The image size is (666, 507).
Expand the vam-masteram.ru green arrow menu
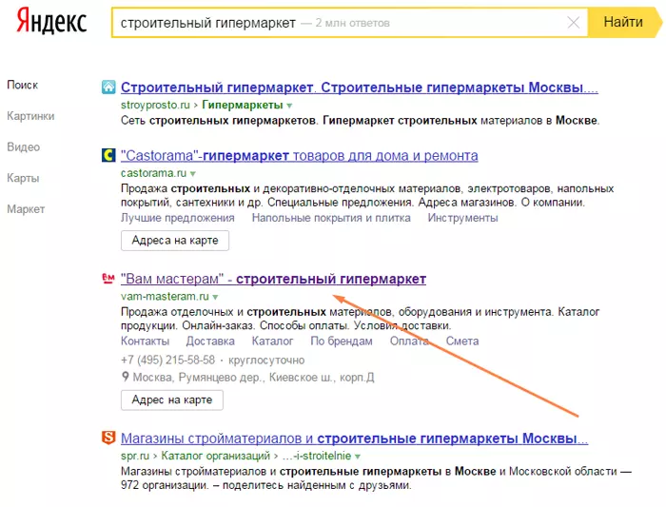(x=215, y=297)
